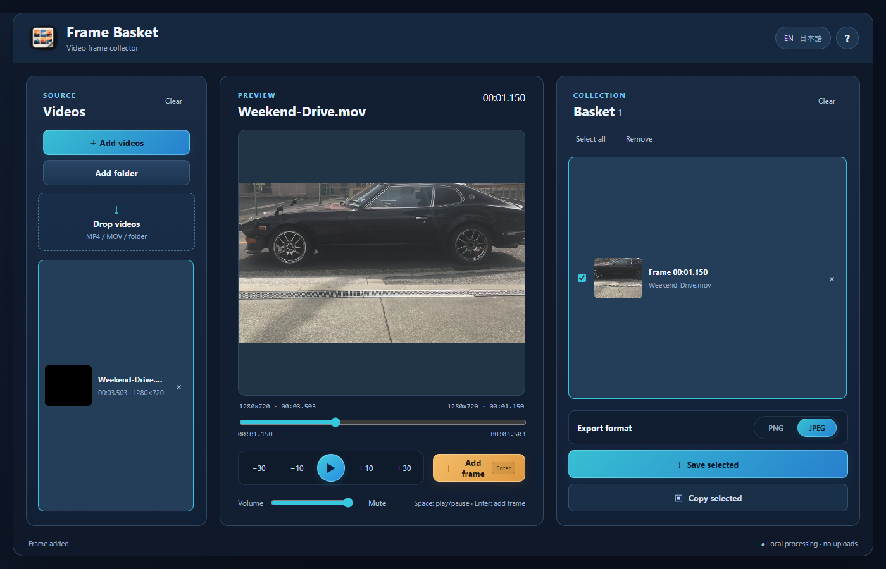886x569 pixels.
Task: Click Add videos button
Action: (x=116, y=142)
